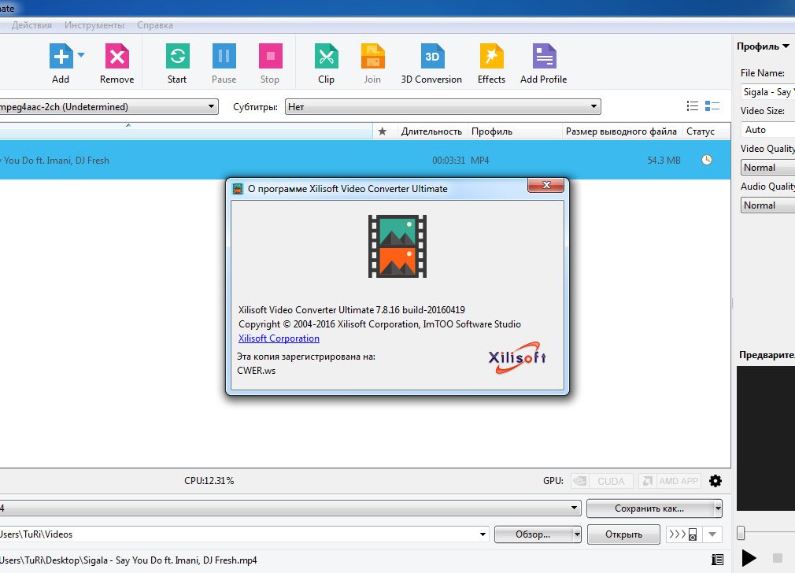The height and width of the screenshot is (573, 795).
Task: Close the О программе dialog
Action: (546, 185)
